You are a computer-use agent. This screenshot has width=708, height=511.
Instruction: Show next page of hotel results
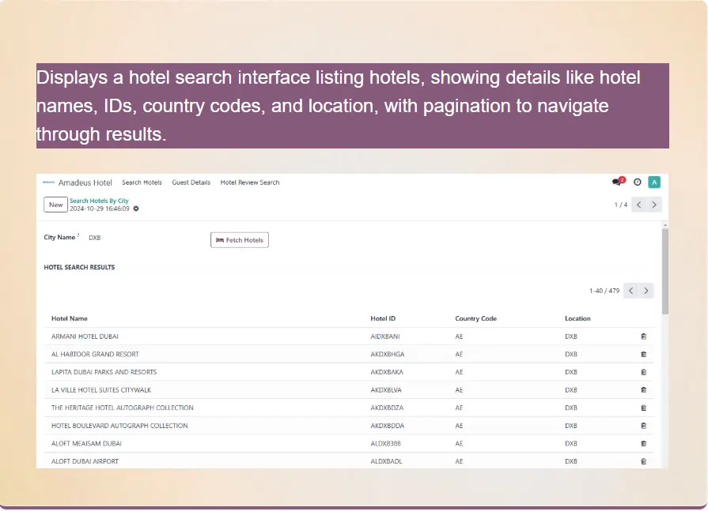pos(647,291)
